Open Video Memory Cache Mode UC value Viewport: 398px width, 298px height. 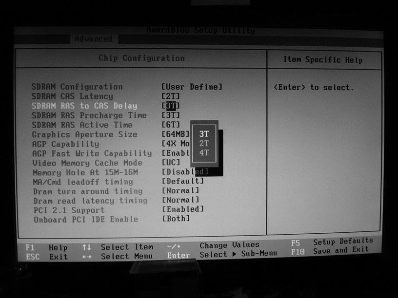(171, 162)
